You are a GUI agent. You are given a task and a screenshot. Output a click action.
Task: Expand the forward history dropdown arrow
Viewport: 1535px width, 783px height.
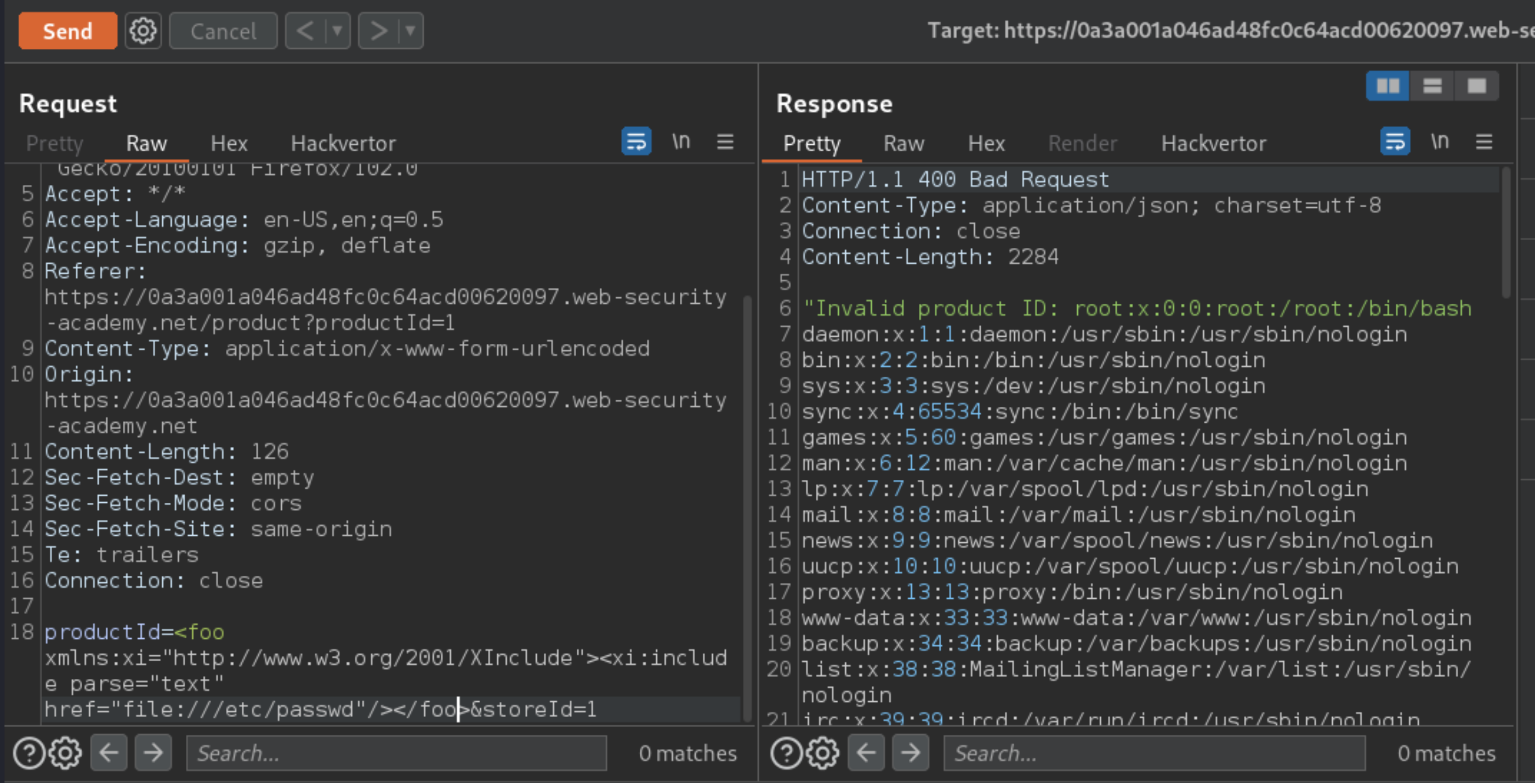coord(411,31)
